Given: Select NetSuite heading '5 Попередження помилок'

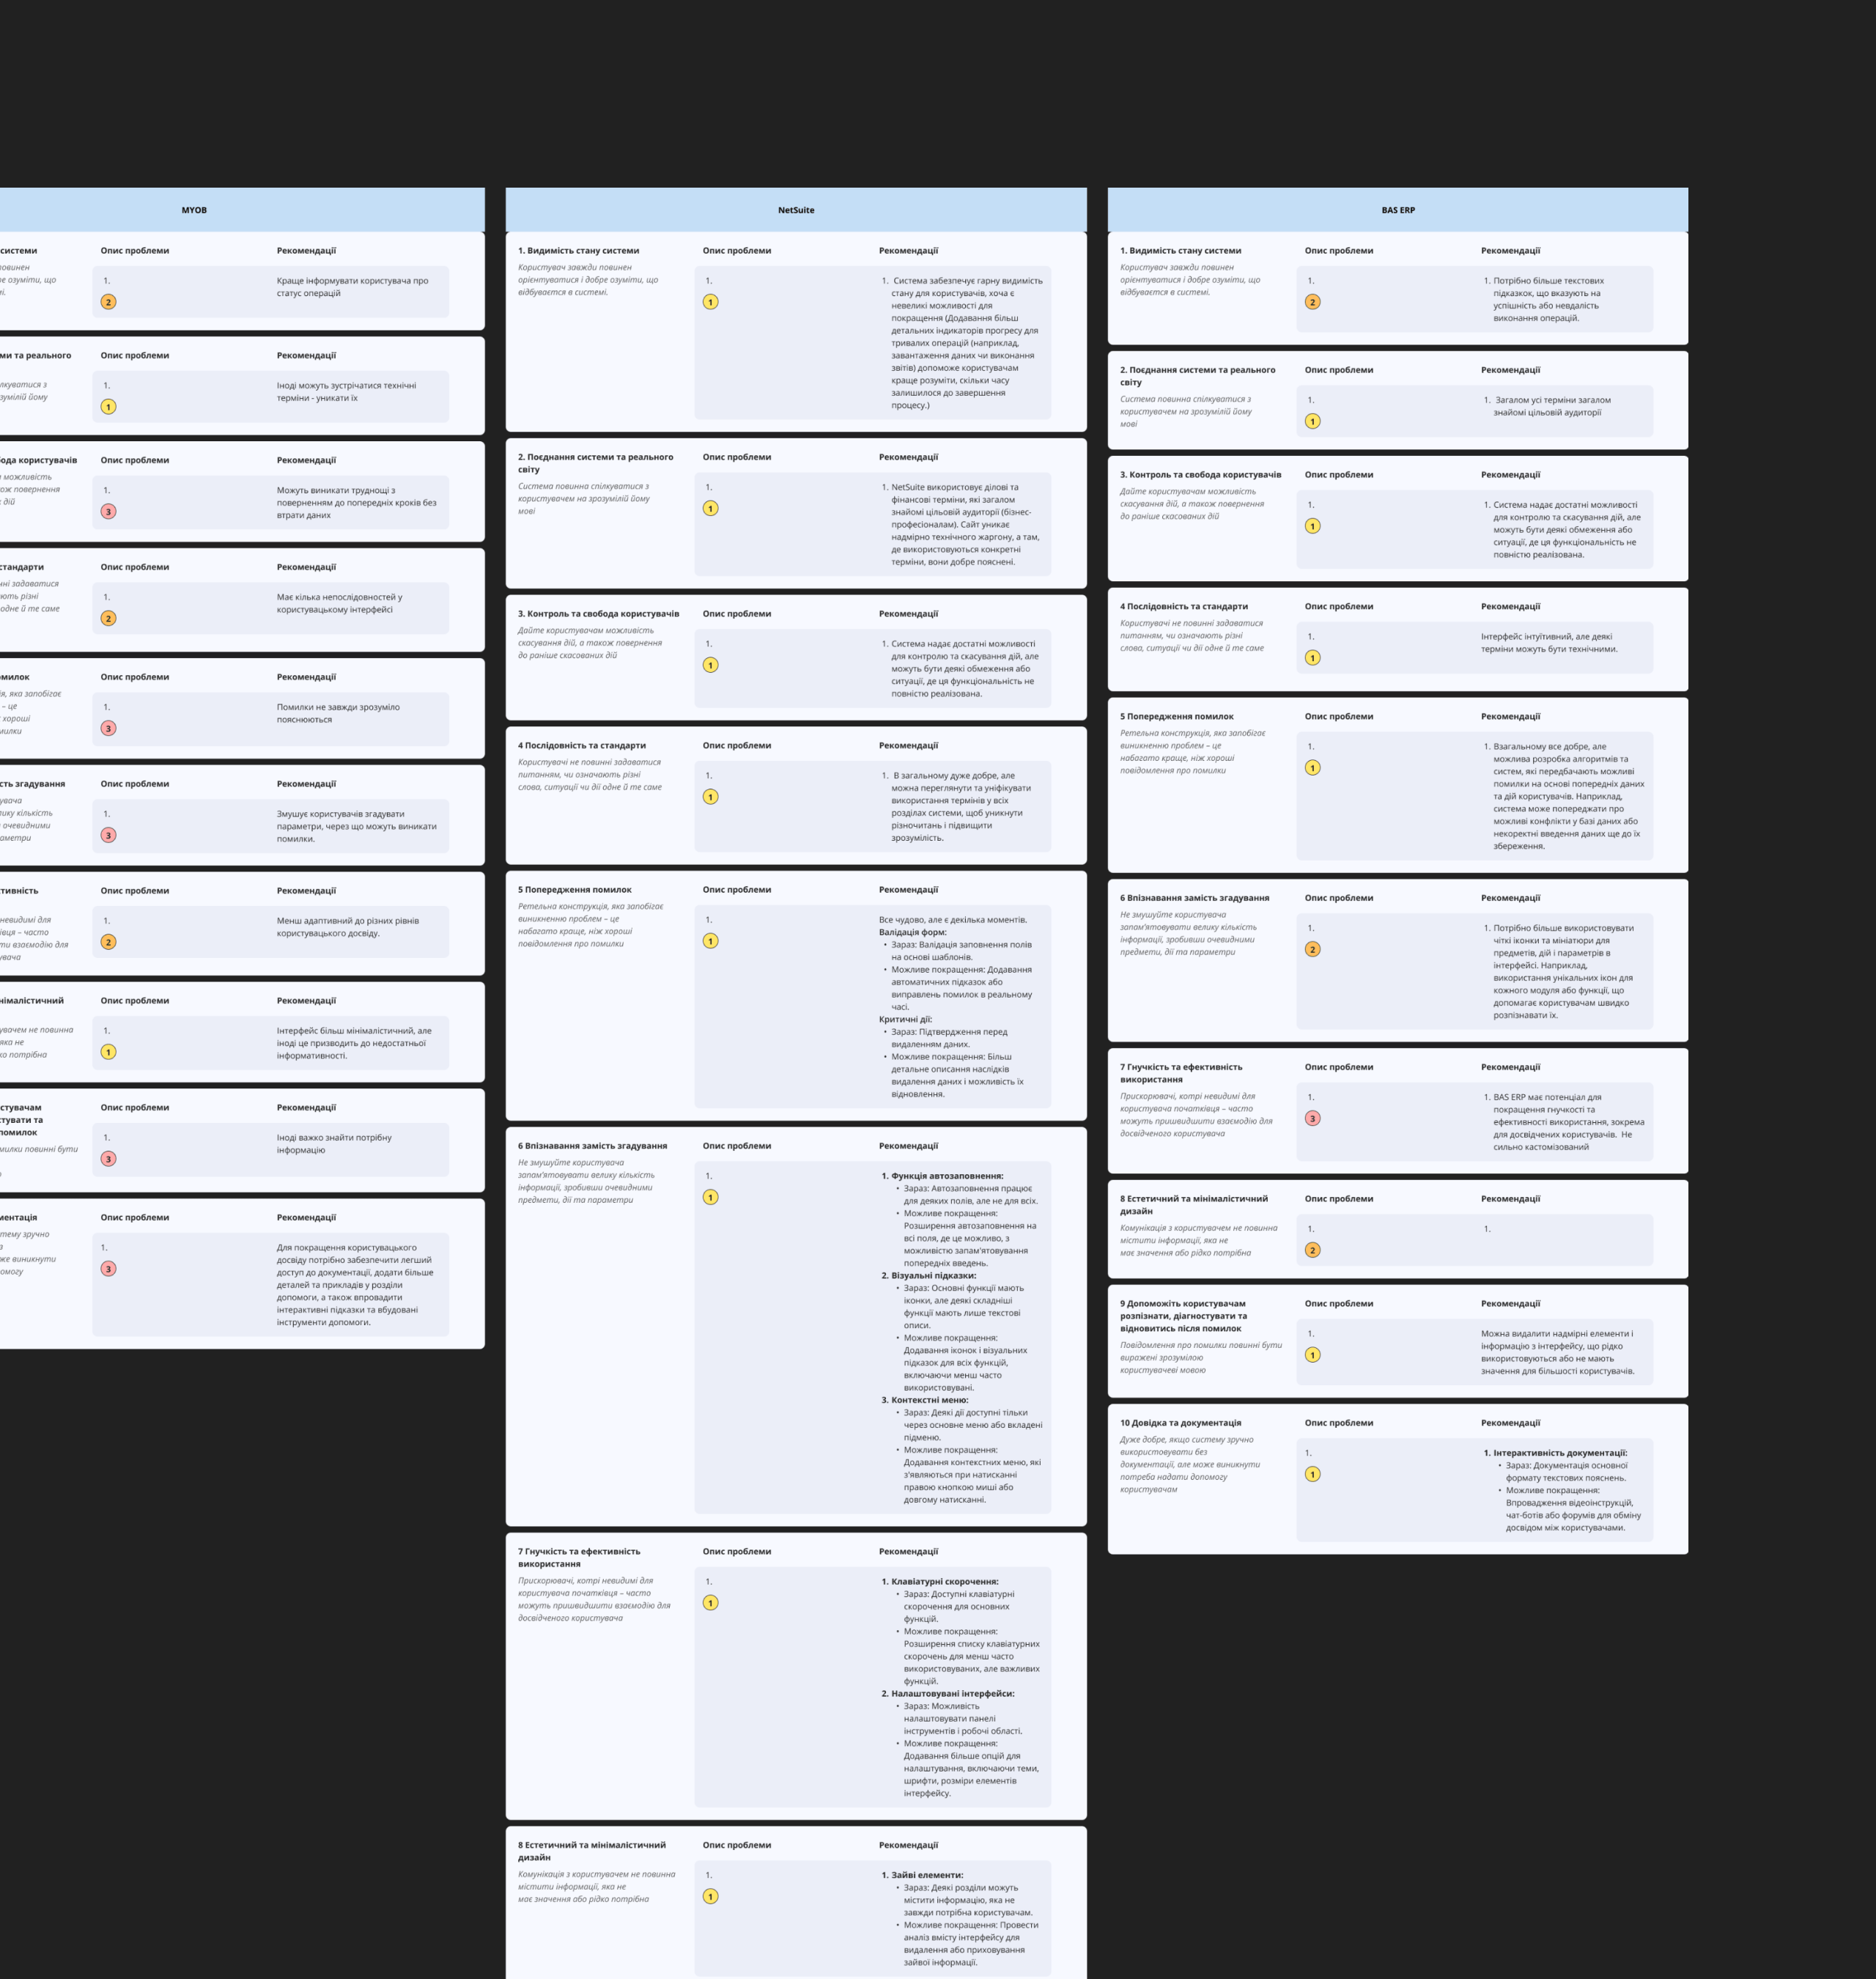Looking at the screenshot, I should pyautogui.click(x=575, y=890).
